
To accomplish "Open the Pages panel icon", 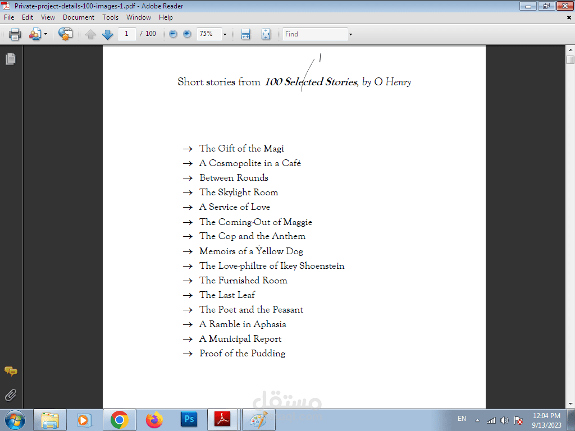I will pos(11,58).
